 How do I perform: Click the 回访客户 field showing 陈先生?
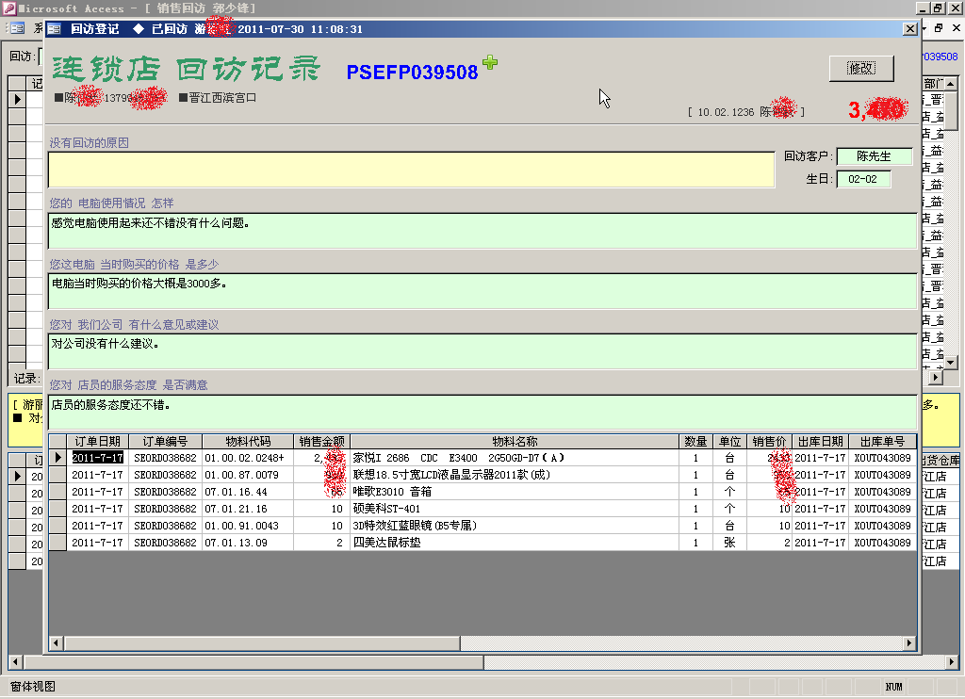[875, 156]
